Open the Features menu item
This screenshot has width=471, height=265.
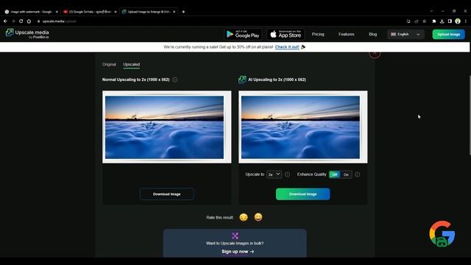(x=347, y=35)
